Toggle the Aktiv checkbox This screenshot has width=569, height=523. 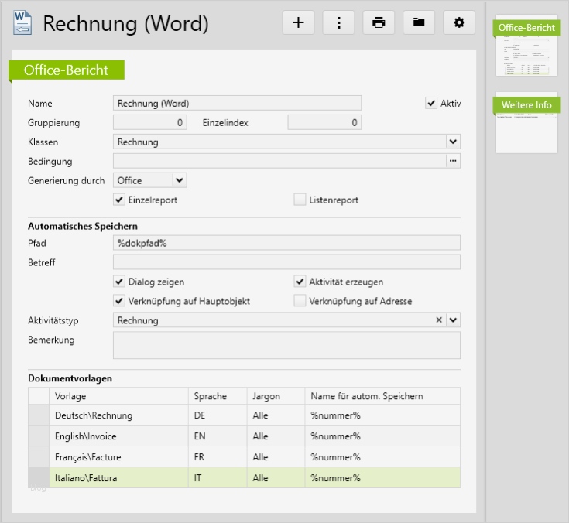(431, 103)
